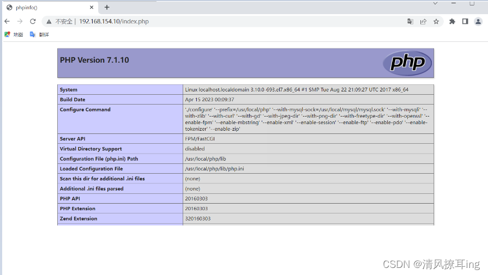Click the address bar URL 192.168.154.10/index.php
Screen dimensions: 488x275
114,21
